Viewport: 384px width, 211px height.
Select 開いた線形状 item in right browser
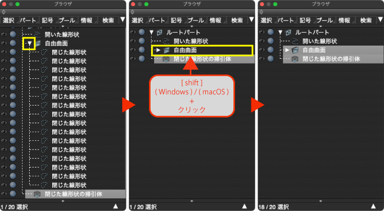[x=319, y=41]
